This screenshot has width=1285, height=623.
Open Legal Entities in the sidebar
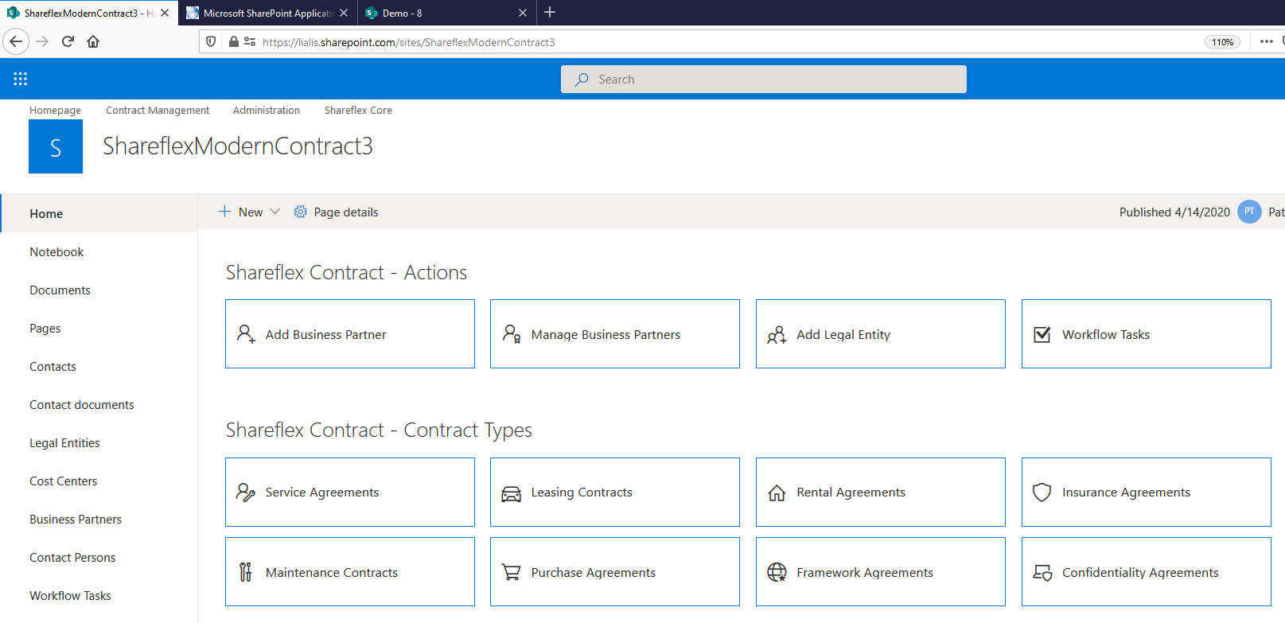tap(64, 443)
